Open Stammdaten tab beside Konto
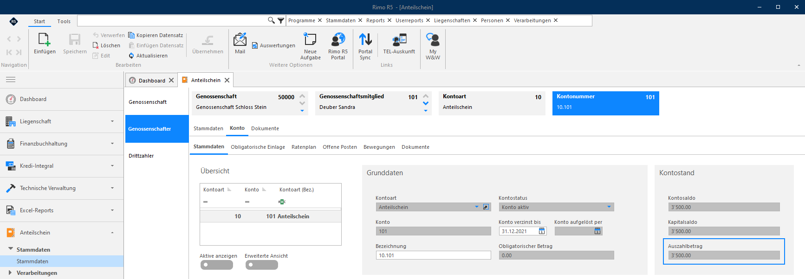This screenshot has height=279, width=805. [x=208, y=128]
